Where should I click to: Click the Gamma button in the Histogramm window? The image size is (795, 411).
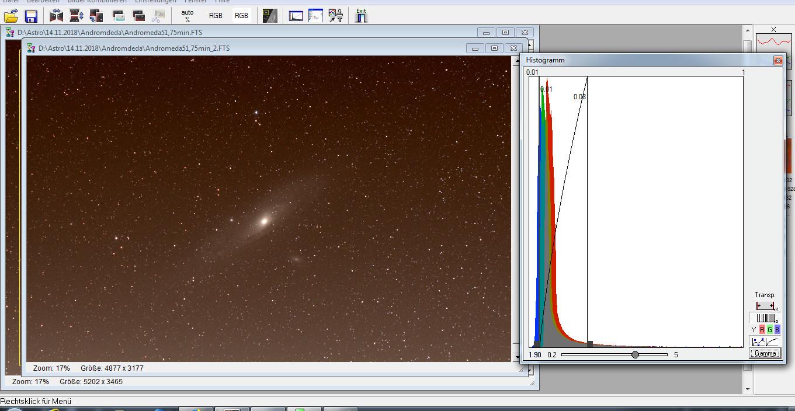pyautogui.click(x=765, y=353)
